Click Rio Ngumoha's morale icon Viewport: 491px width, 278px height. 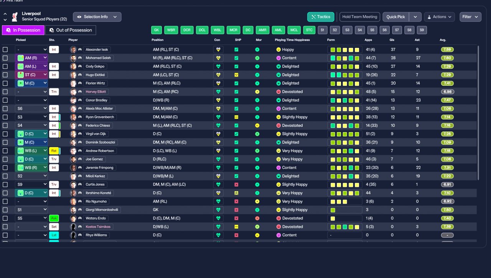[257, 201]
